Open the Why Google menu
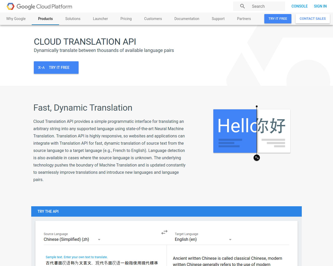 point(16,19)
